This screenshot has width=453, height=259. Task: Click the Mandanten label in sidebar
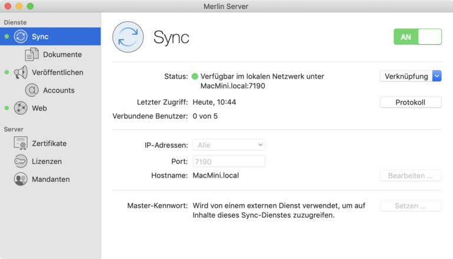pyautogui.click(x=51, y=179)
